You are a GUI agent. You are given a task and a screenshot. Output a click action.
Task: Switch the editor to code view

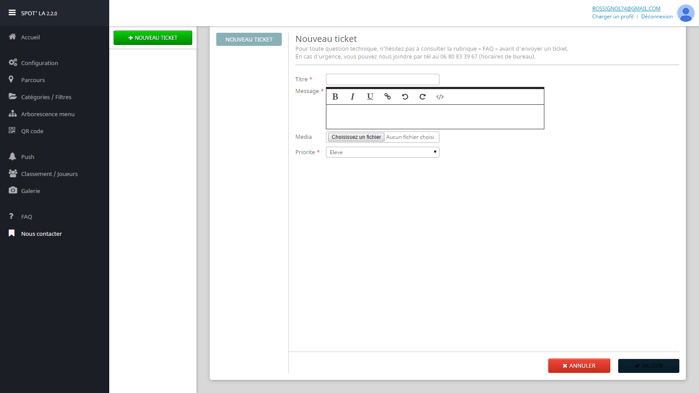click(440, 97)
